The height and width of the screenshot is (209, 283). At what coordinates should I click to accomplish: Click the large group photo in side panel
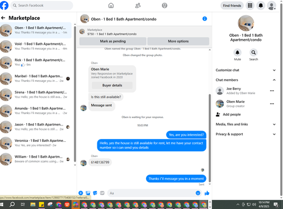(x=246, y=23)
